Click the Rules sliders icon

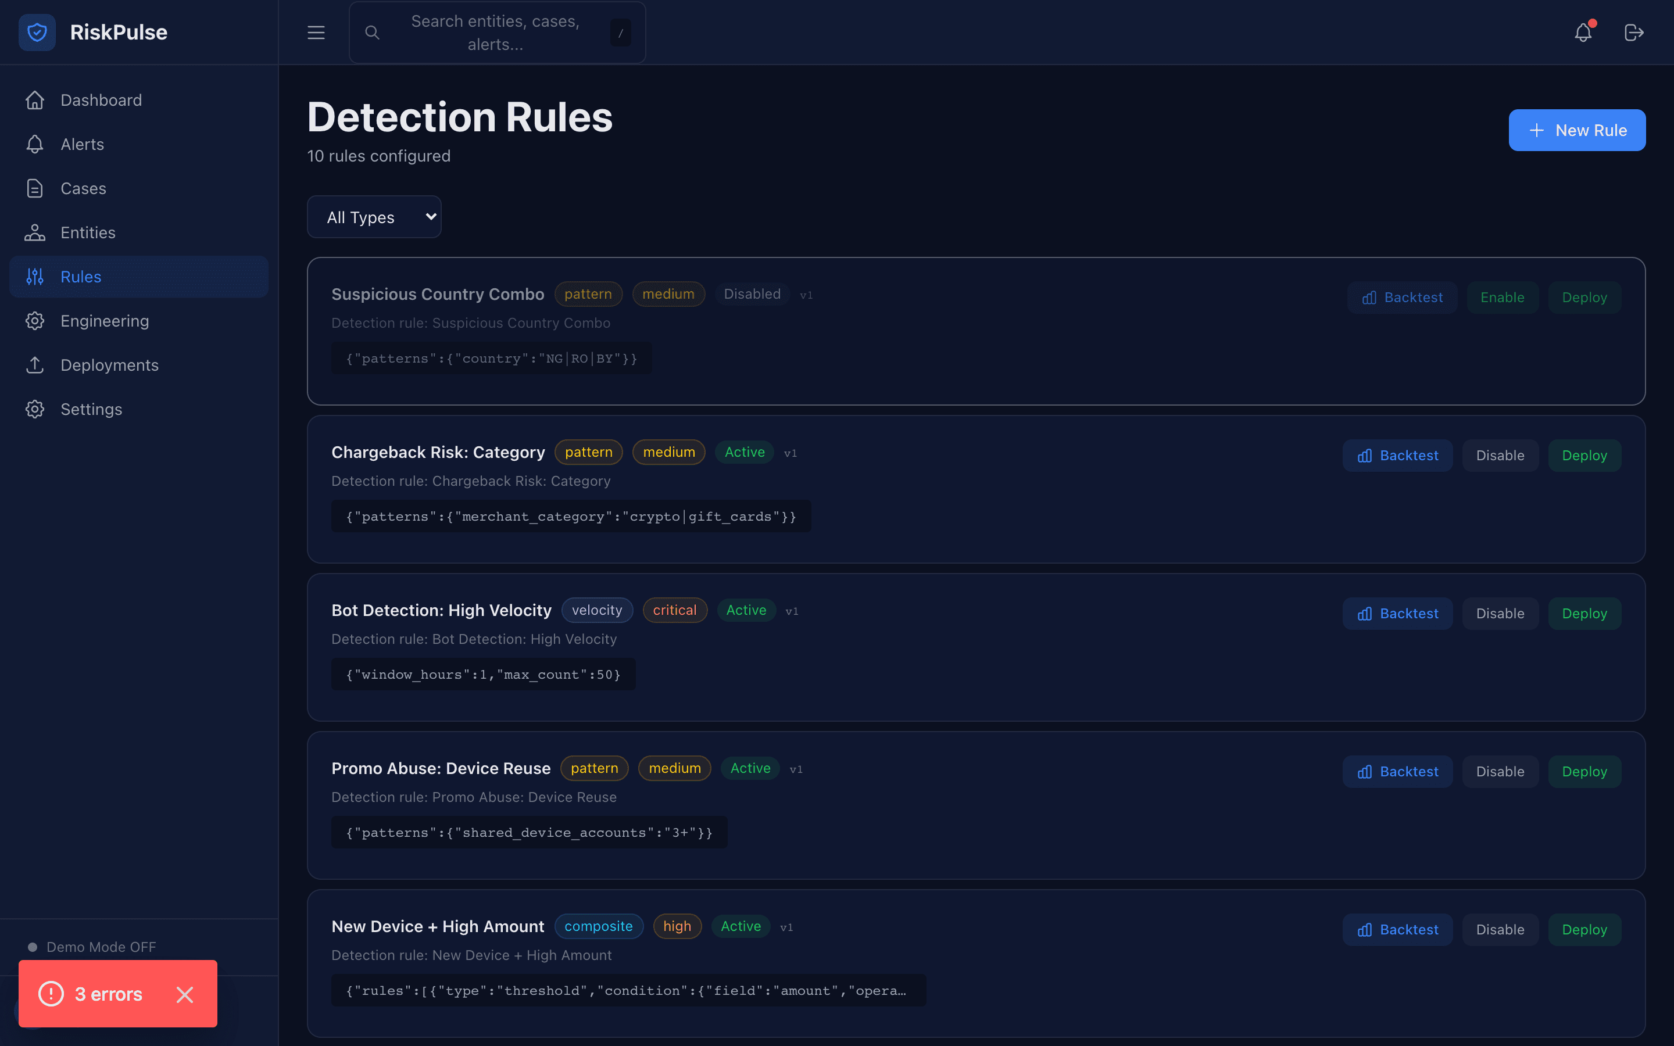pos(35,277)
